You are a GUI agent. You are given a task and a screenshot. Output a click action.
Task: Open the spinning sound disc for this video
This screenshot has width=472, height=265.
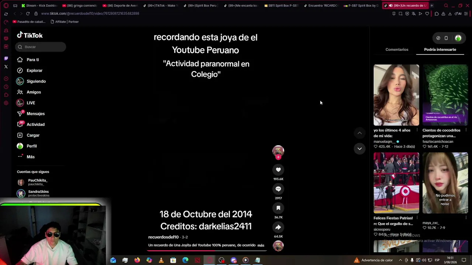click(278, 246)
